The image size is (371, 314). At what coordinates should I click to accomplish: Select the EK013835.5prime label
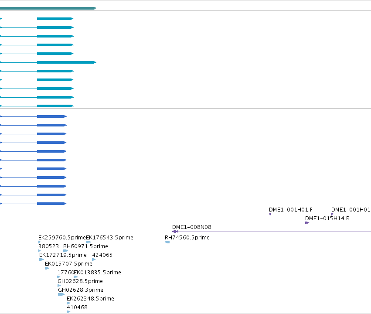[x=98, y=273]
